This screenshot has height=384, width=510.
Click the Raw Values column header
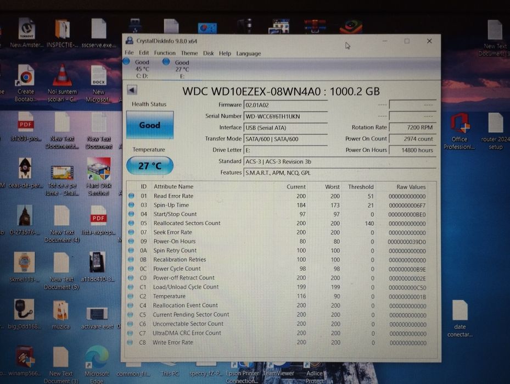tap(411, 187)
